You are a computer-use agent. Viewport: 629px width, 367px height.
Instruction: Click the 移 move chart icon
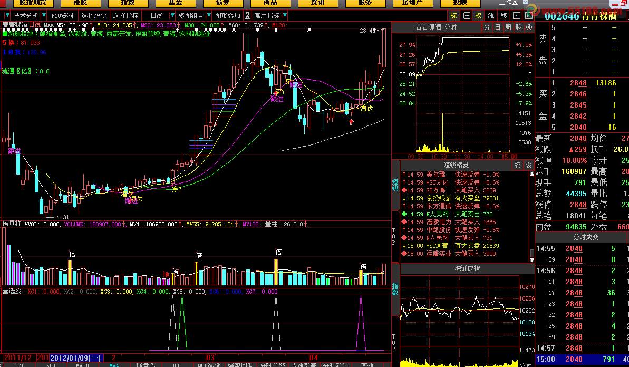(504, 16)
